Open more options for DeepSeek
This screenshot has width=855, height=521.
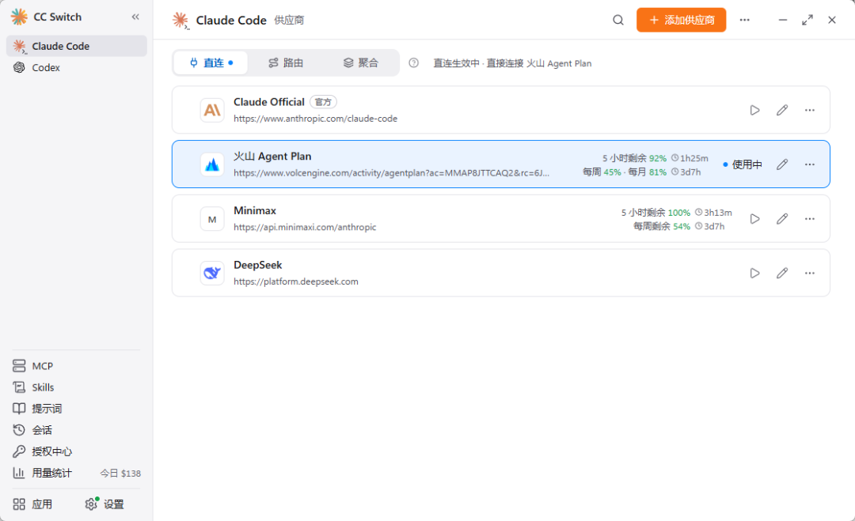pos(810,274)
